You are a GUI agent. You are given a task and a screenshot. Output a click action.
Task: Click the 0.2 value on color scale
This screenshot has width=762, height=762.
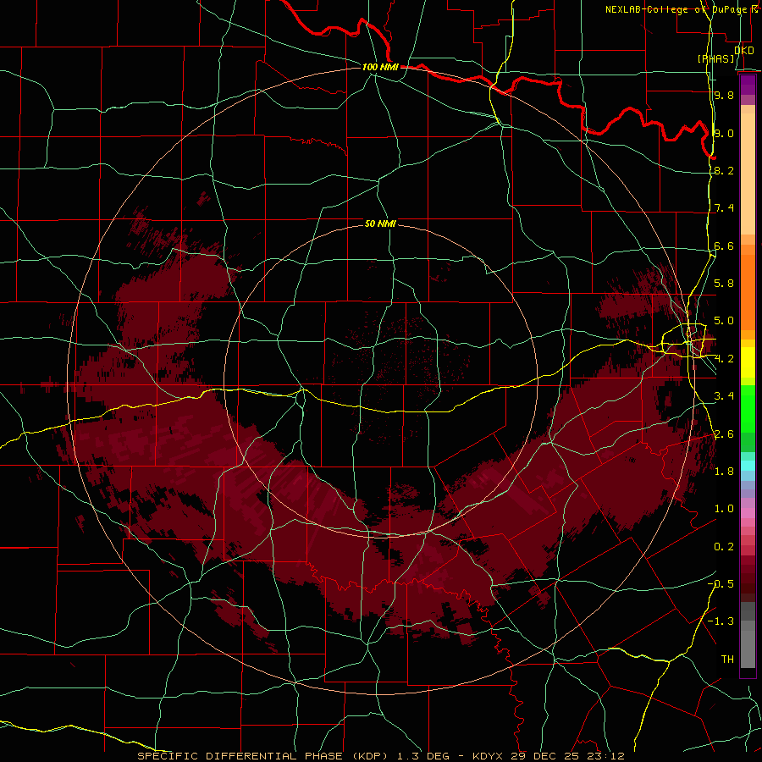click(724, 547)
